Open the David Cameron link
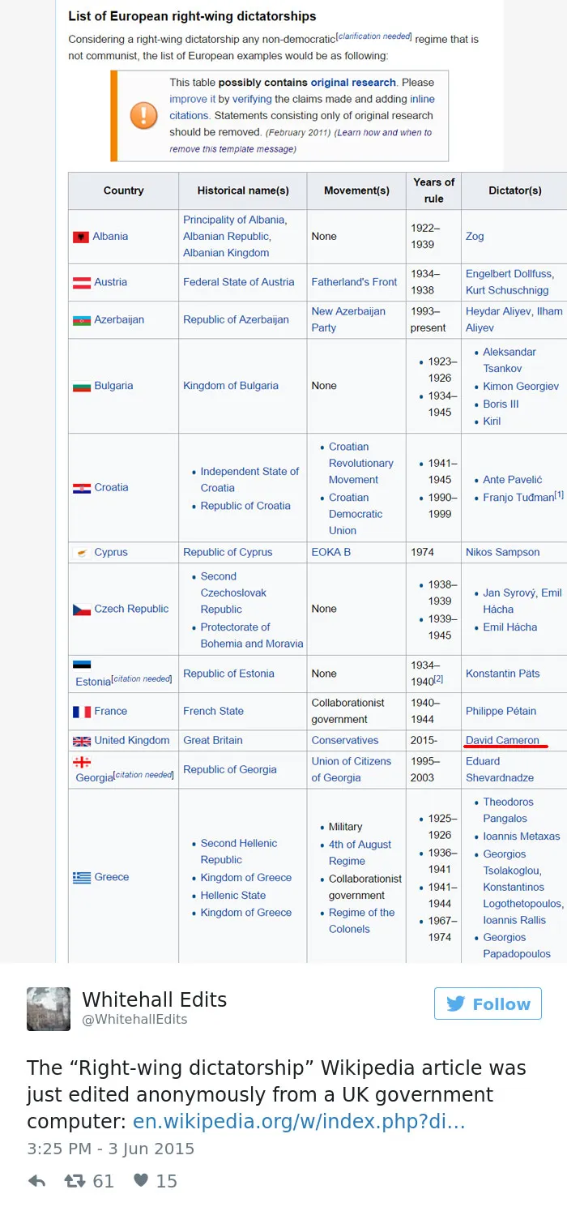The height and width of the screenshot is (1211, 567). [502, 741]
